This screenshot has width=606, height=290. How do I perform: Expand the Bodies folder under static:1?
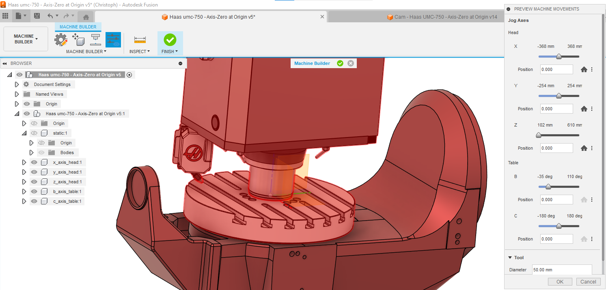click(31, 152)
